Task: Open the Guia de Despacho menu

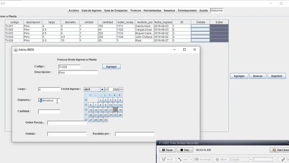Action: (x=116, y=10)
